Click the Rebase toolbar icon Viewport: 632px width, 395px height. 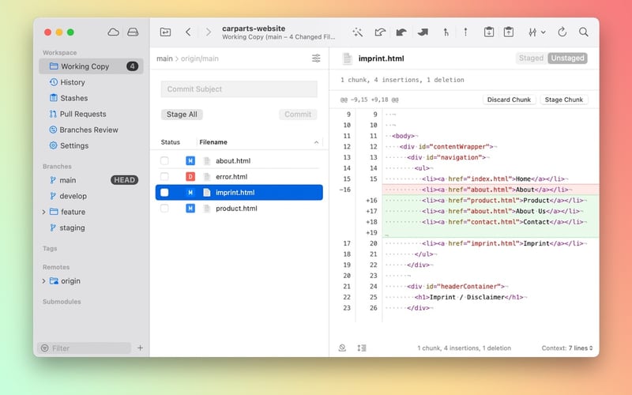point(465,32)
